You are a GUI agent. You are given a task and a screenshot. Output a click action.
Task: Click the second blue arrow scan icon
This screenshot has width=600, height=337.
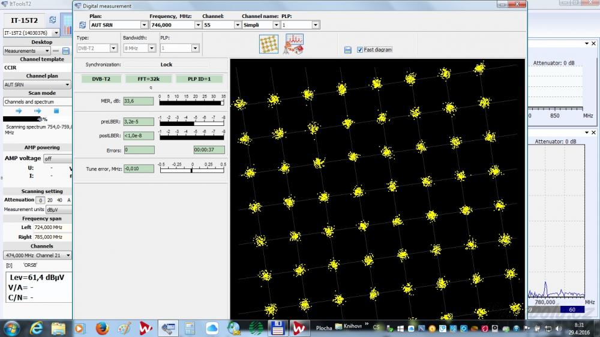pyautogui.click(x=37, y=111)
